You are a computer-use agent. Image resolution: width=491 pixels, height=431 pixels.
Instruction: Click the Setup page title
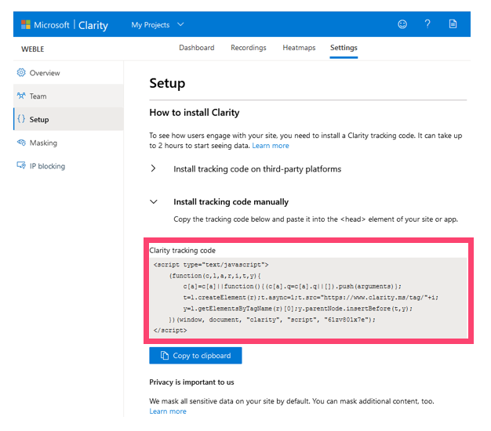point(167,84)
